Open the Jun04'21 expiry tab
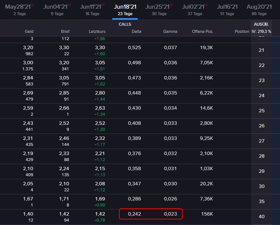Screen dimensions: 280x225 (x=57, y=9)
